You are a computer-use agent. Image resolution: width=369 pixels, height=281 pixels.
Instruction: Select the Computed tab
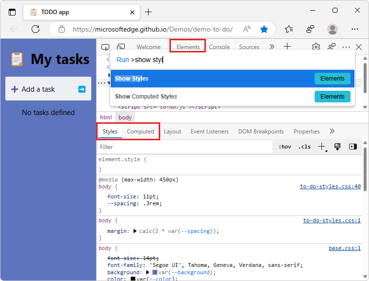pos(140,132)
